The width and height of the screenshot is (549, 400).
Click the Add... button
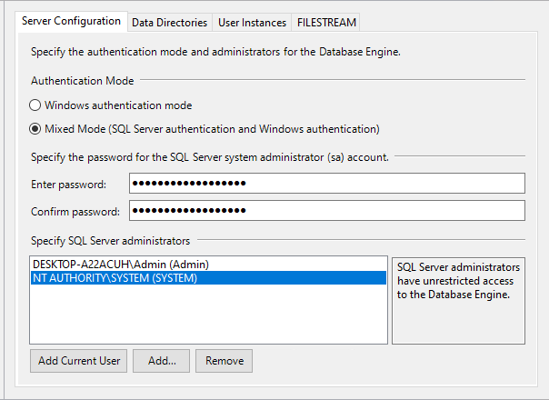(x=162, y=361)
